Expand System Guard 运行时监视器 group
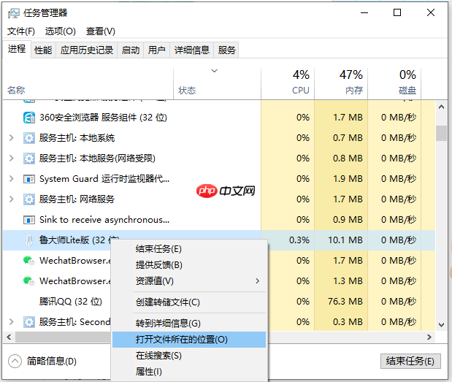This screenshot has height=382, width=452. [x=11, y=179]
